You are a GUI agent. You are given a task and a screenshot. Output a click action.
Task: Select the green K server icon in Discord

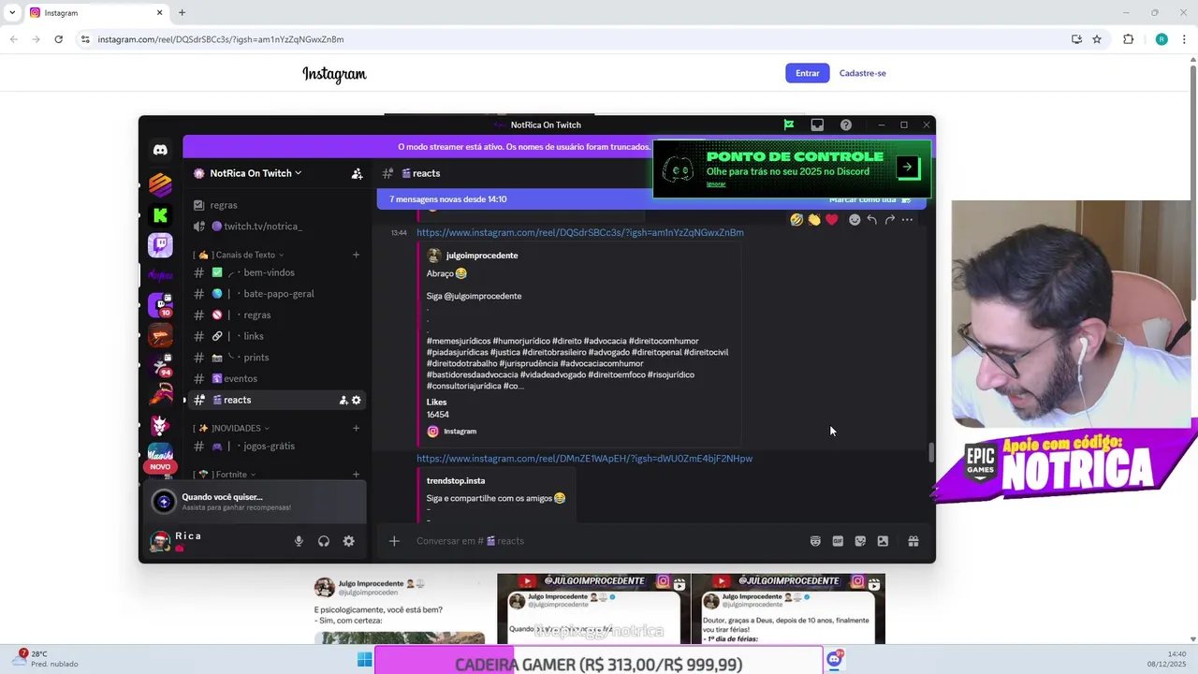point(160,215)
